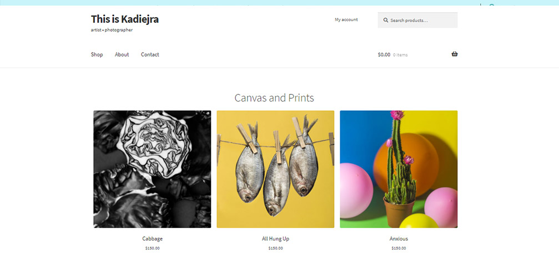Click the Canvas and Prints heading
This screenshot has height=255, width=559.
[274, 98]
